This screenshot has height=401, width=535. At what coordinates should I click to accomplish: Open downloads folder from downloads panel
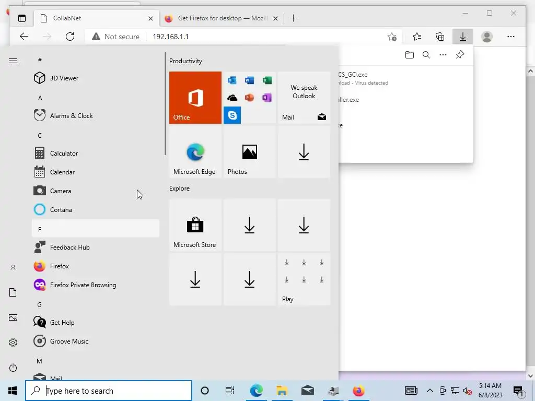click(410, 54)
